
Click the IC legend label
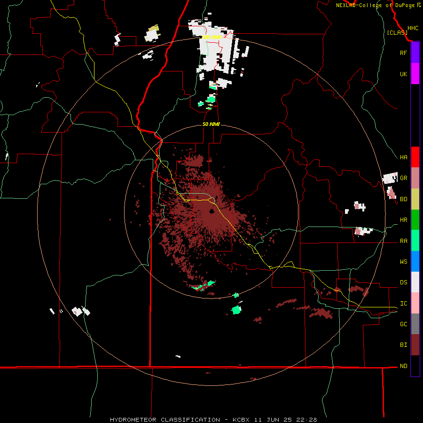pos(403,304)
